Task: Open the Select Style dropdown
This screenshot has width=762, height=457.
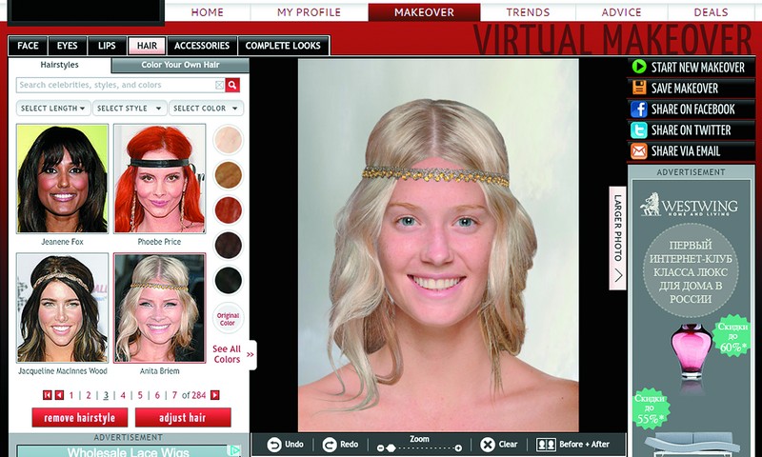Action: point(130,109)
